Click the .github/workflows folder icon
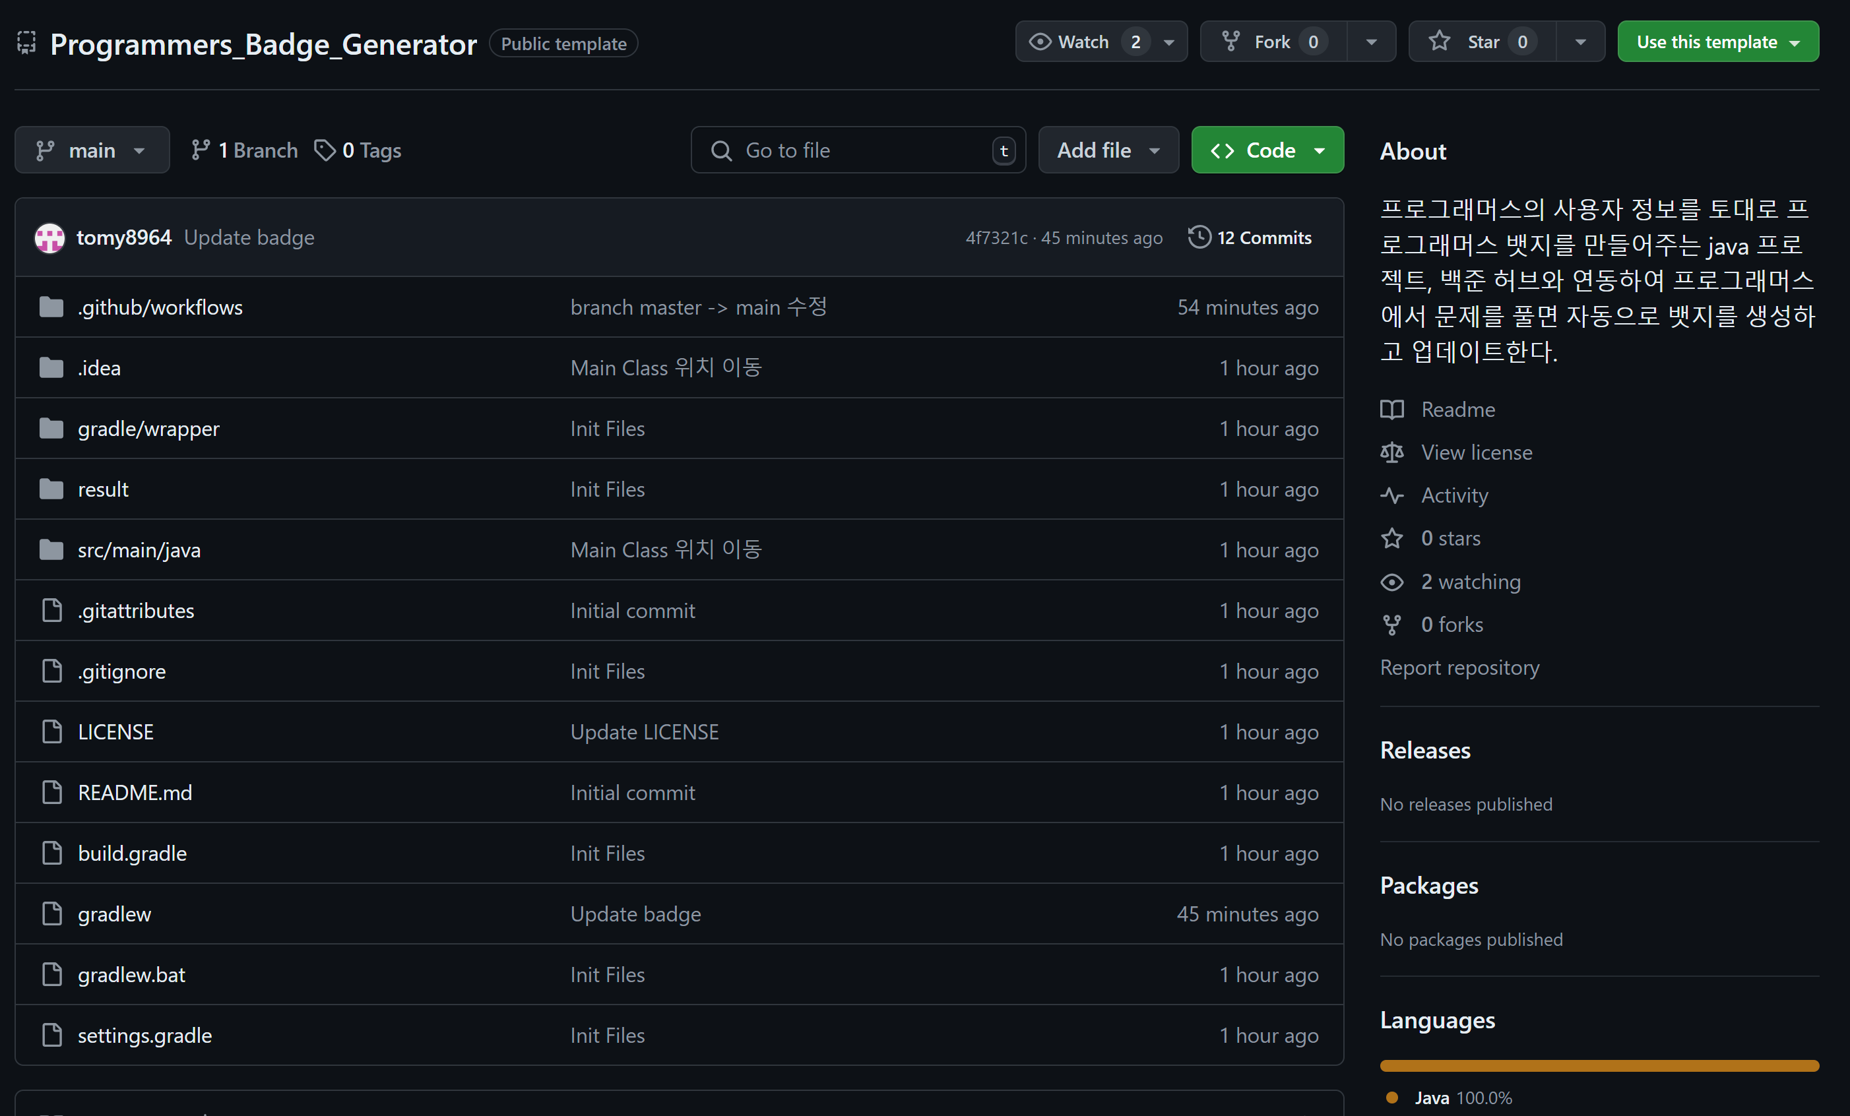The image size is (1850, 1116). pyautogui.click(x=51, y=307)
